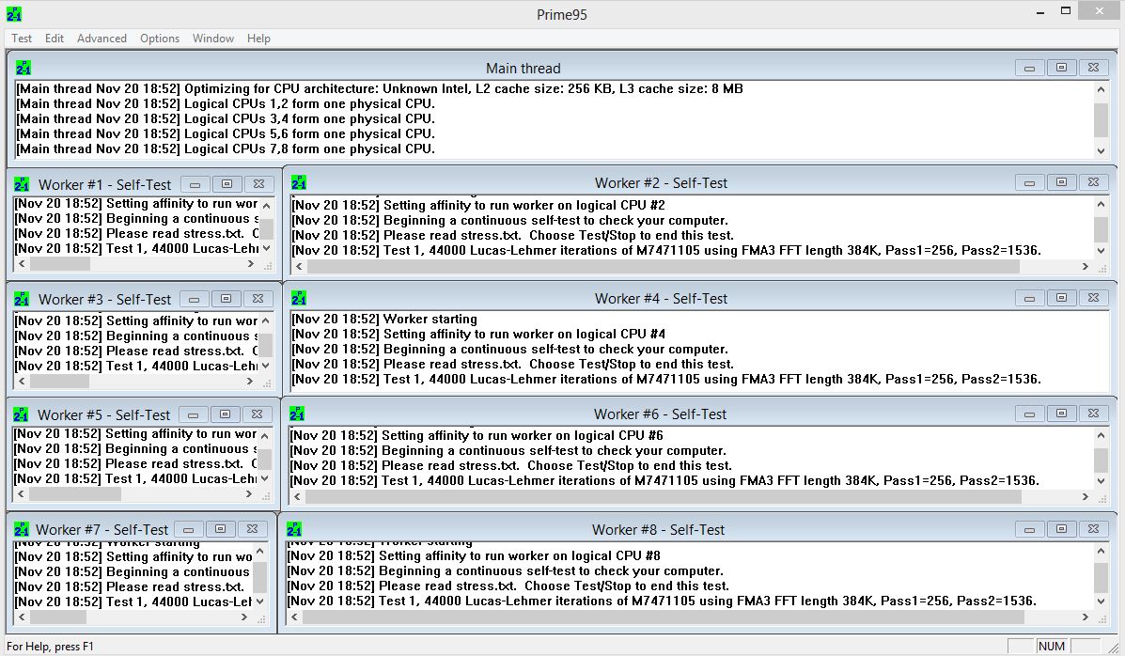The image size is (1125, 656).
Task: Minimize the Worker #8 child window
Action: (x=1029, y=529)
